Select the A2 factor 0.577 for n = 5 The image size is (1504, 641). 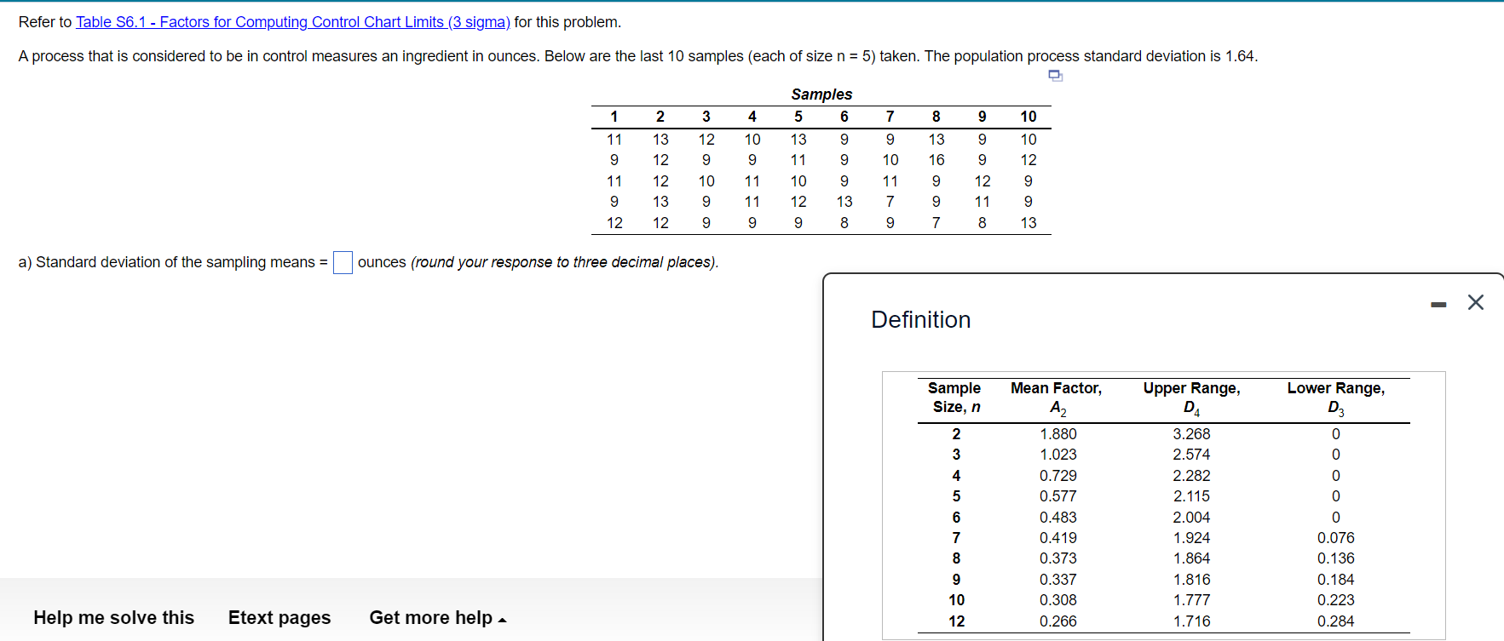pyautogui.click(x=1057, y=495)
